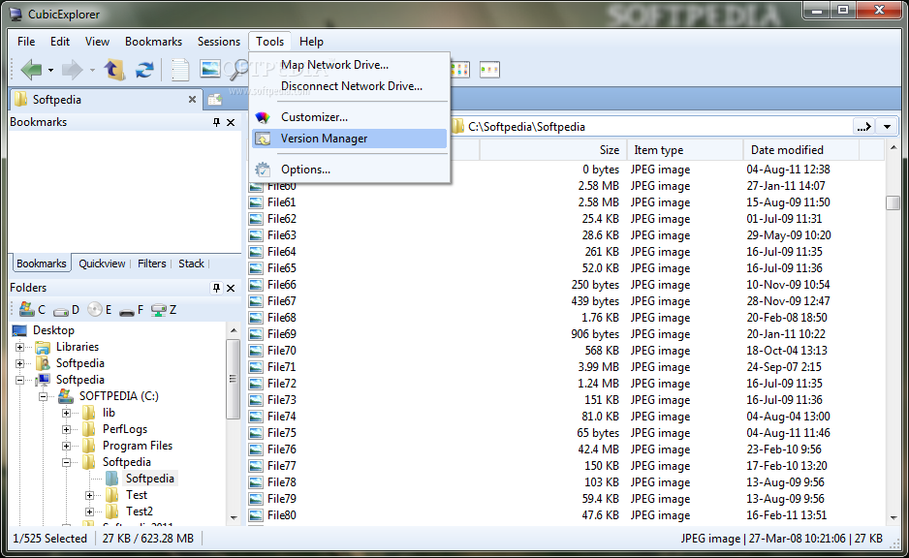Expand the Program Files folder node
This screenshot has height=558, width=909.
click(66, 447)
